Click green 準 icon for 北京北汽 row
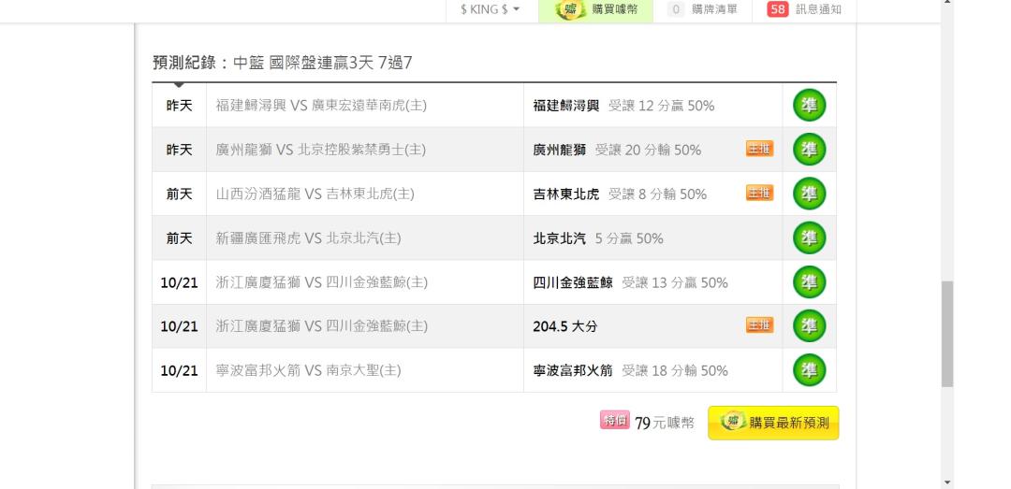This screenshot has width=1011, height=489. pyautogui.click(x=809, y=237)
